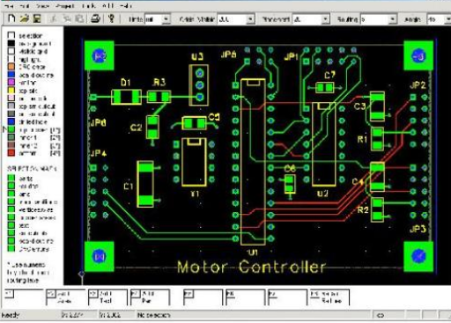Select the U3 three-pin component

[x=199, y=85]
